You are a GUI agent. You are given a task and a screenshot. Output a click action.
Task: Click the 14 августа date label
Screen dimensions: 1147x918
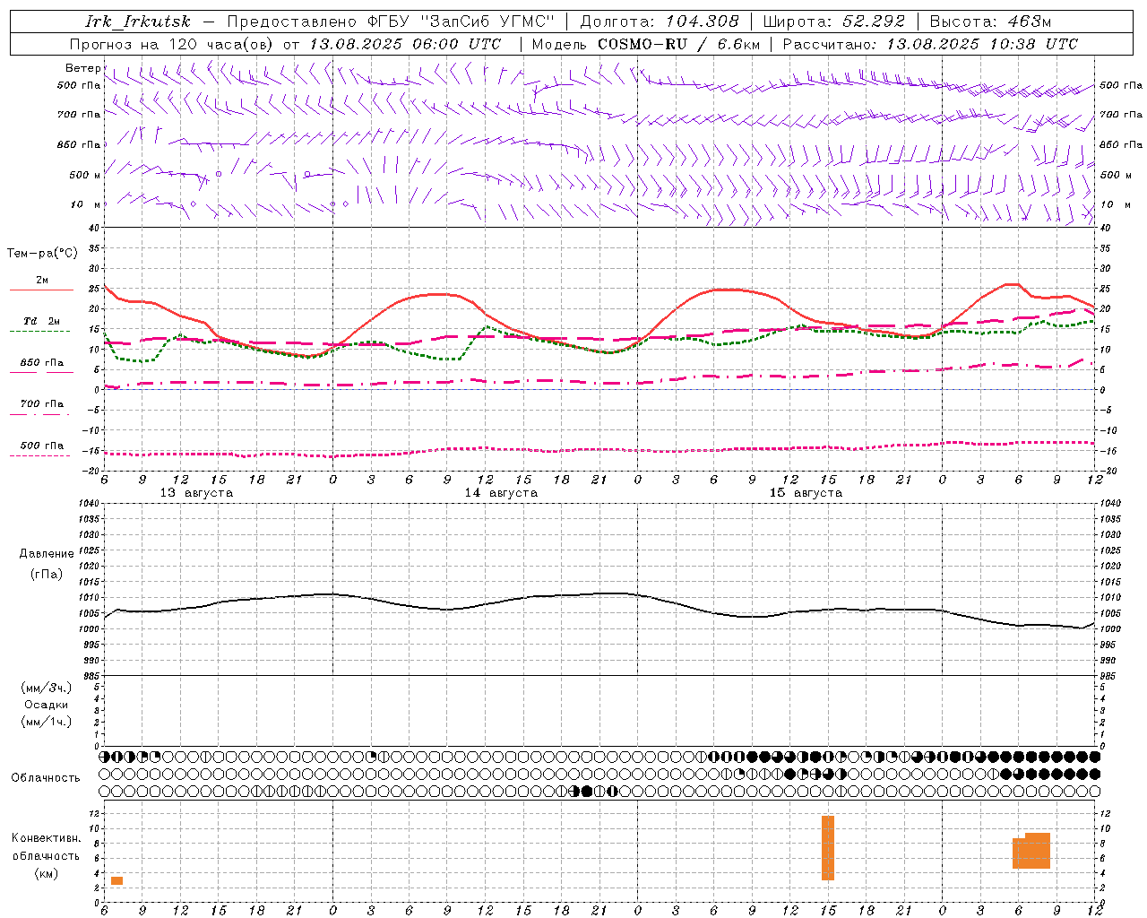[501, 493]
